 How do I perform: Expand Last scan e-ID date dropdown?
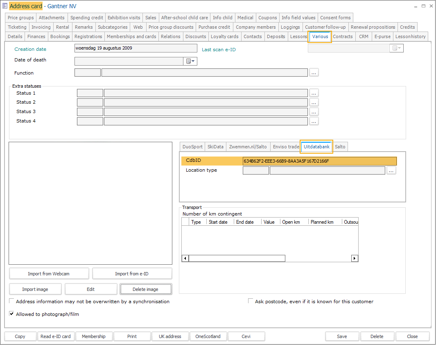(397, 48)
